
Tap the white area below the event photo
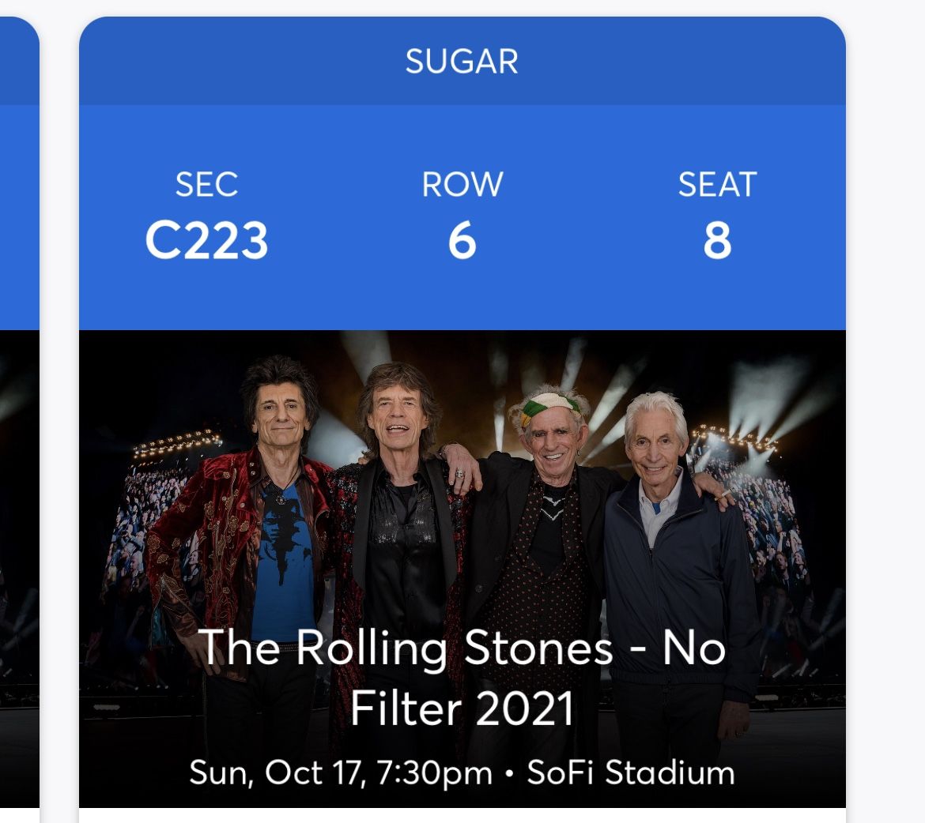pos(462,815)
